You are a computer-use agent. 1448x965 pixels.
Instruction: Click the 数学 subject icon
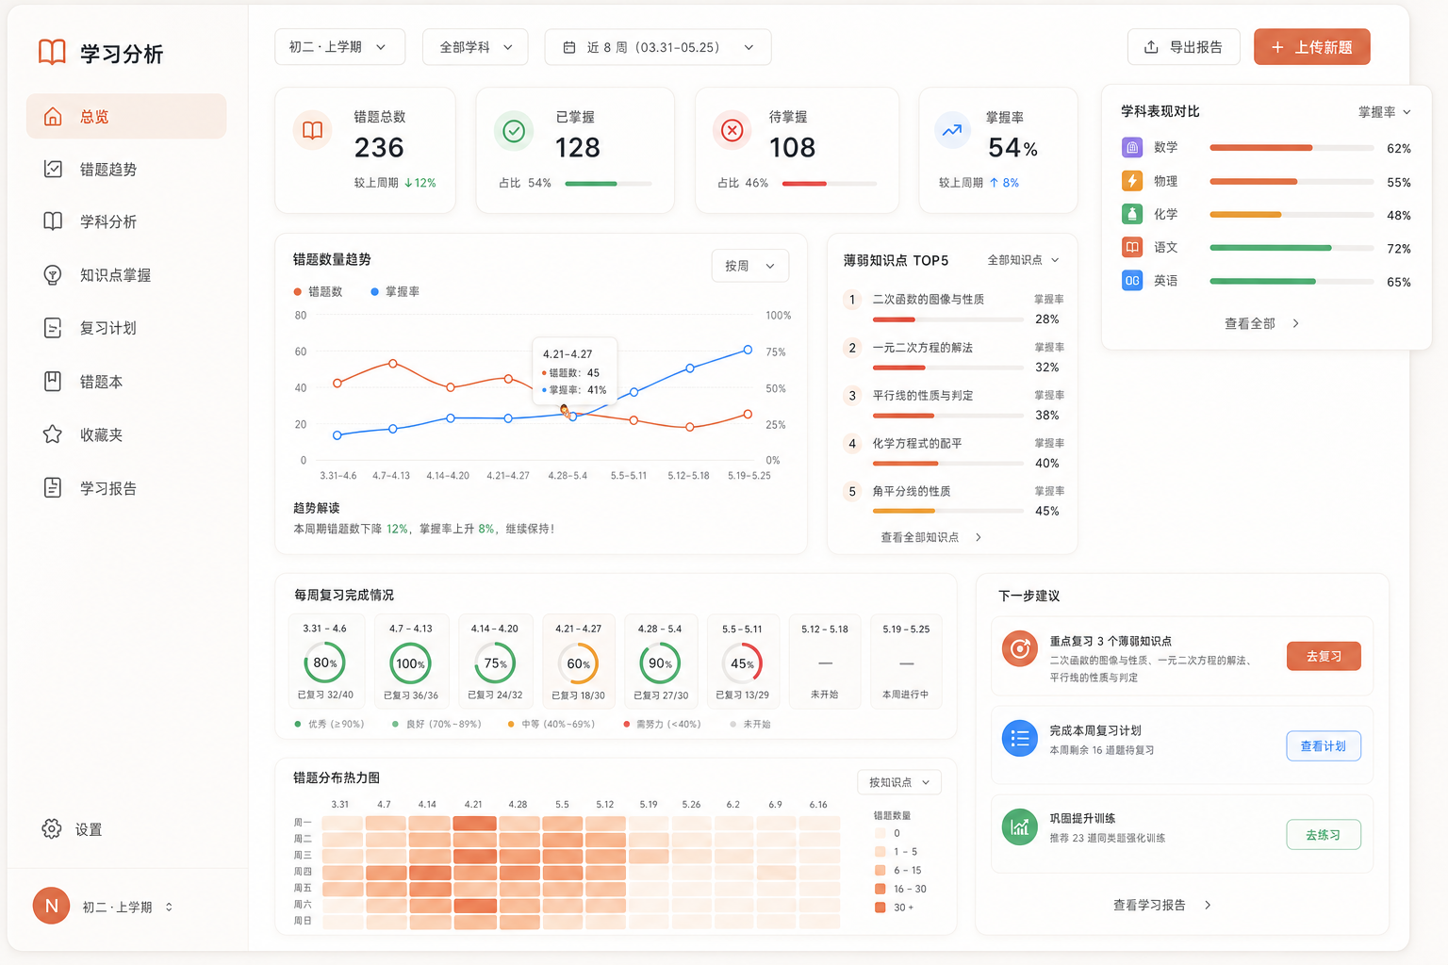(x=1132, y=148)
